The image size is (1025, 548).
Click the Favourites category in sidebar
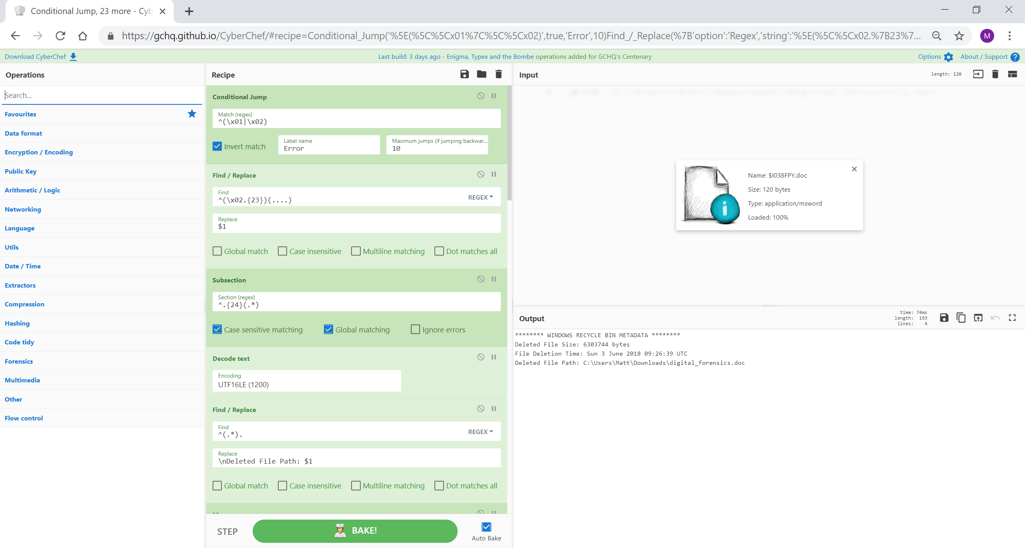[x=20, y=113]
